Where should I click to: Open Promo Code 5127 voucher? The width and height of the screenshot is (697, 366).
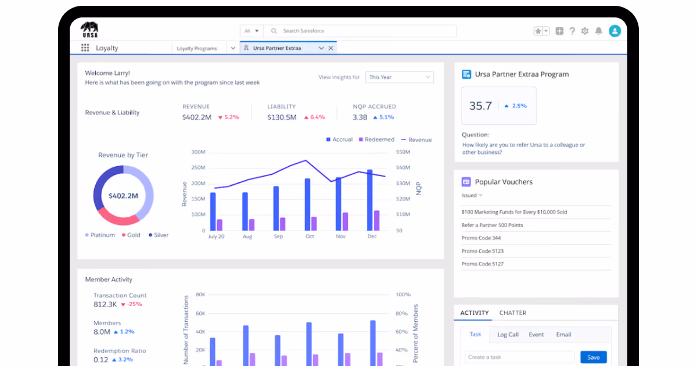482,264
